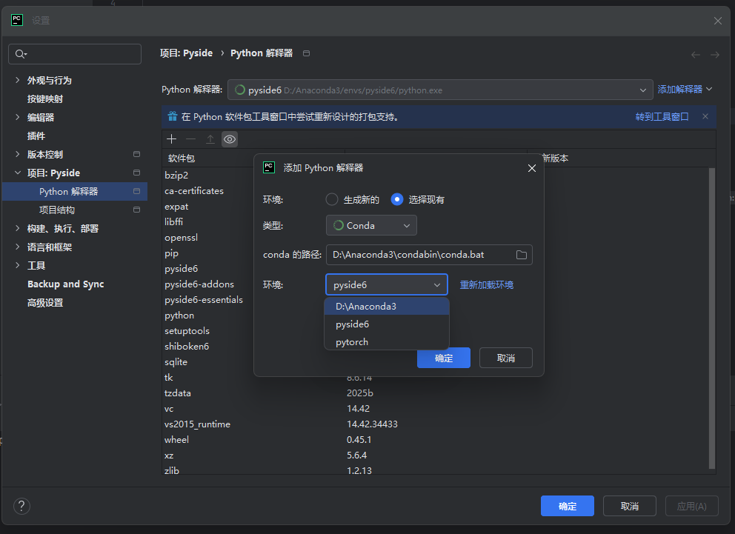Image resolution: width=735 pixels, height=534 pixels.
Task: Select the 生成新的 radio button
Action: pos(332,199)
